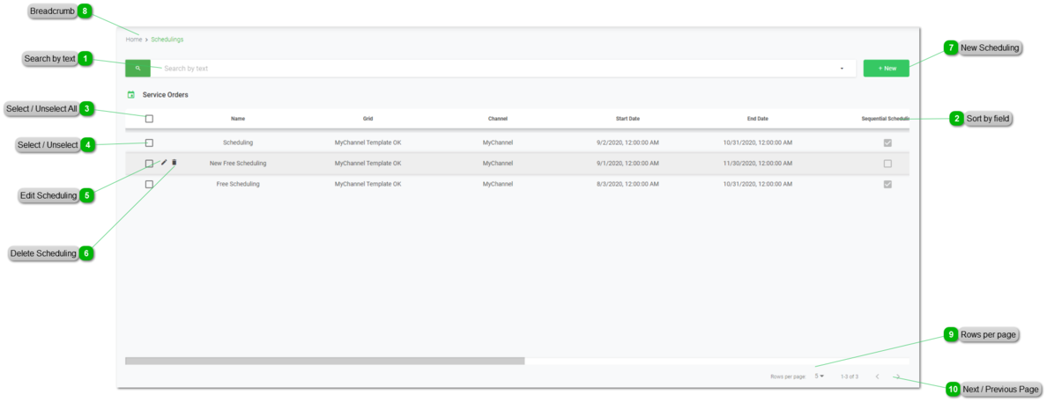
Task: Go to next page with right chevron
Action: [897, 376]
